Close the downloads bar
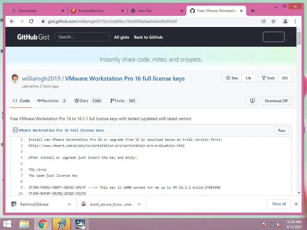 tap(296, 204)
